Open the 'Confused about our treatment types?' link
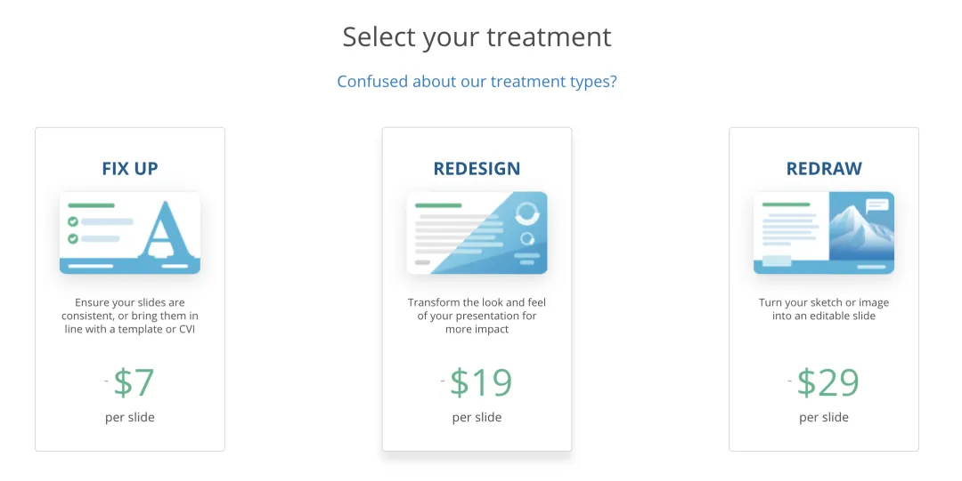Image resolution: width=962 pixels, height=481 pixels. pos(477,81)
